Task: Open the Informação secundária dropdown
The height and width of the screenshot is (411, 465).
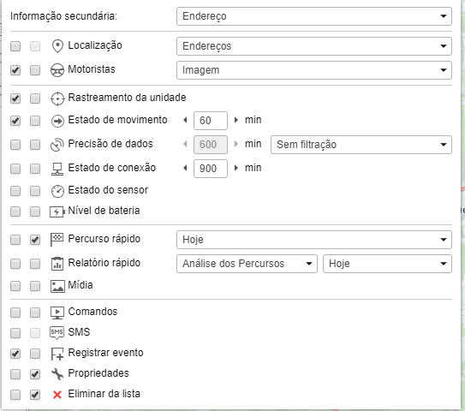Action: point(314,16)
